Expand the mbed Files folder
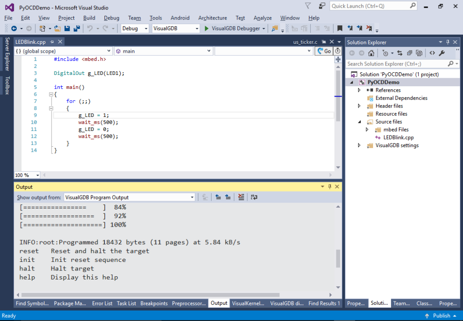Viewport: 463px width, 321px height. pyautogui.click(x=367, y=130)
